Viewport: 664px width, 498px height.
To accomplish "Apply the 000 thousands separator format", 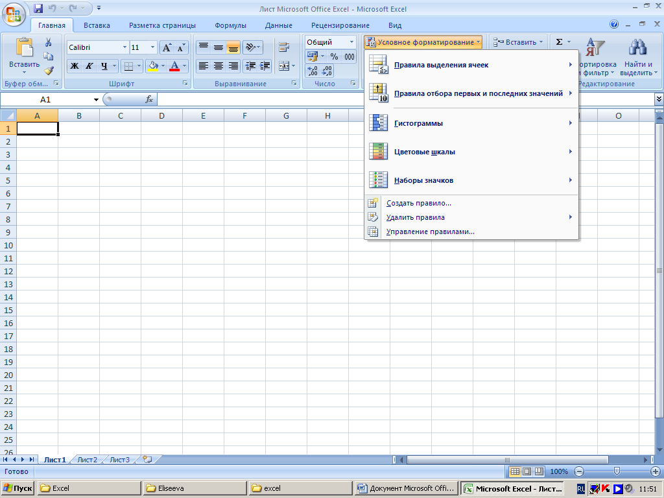I will [349, 56].
